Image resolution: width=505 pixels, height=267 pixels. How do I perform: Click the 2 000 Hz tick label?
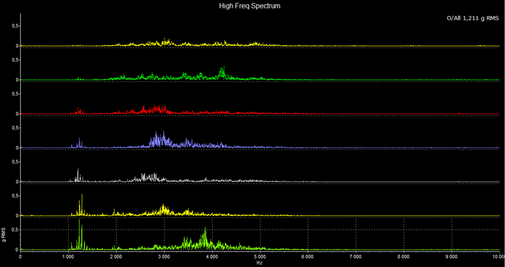tap(116, 257)
